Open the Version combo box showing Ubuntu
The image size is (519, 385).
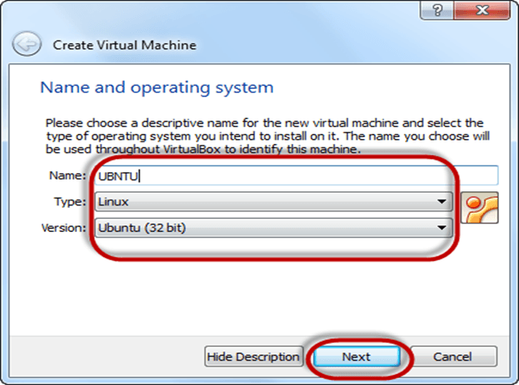[267, 227]
